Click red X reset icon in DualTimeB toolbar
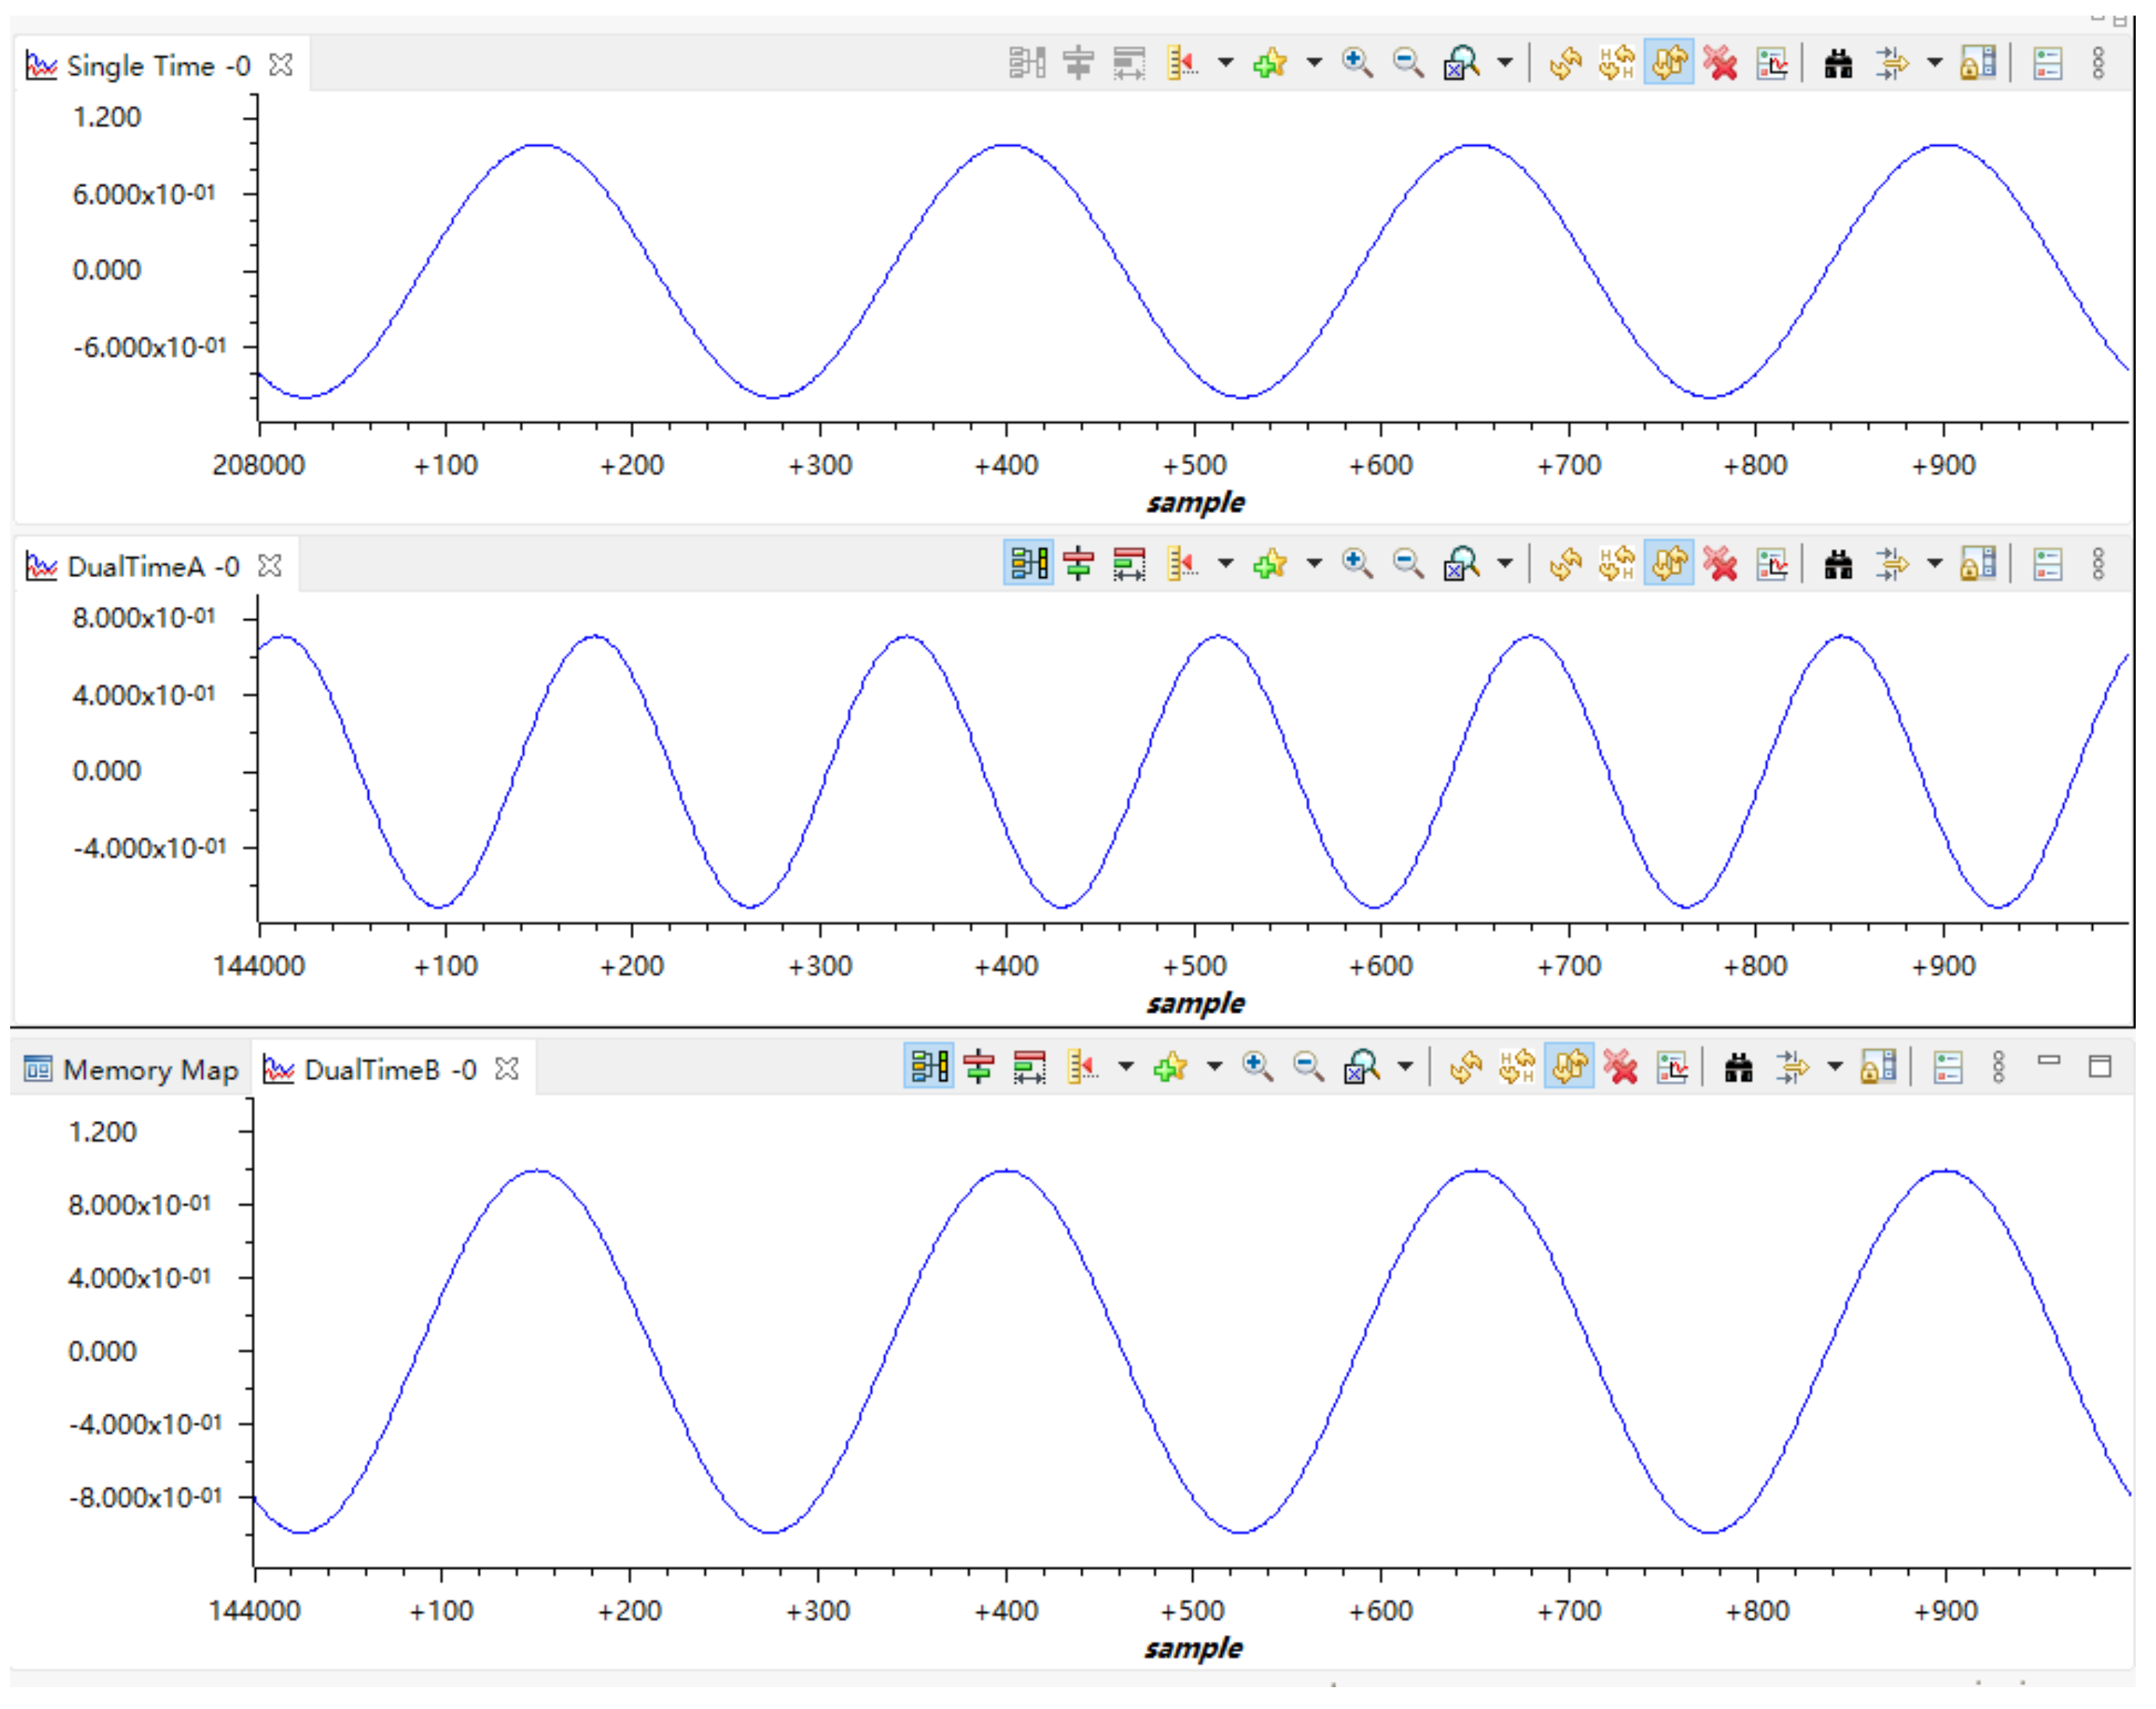The image size is (2156, 1709). (x=1620, y=1068)
